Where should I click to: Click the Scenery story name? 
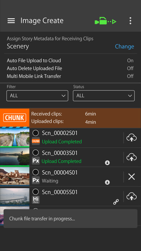point(18,47)
